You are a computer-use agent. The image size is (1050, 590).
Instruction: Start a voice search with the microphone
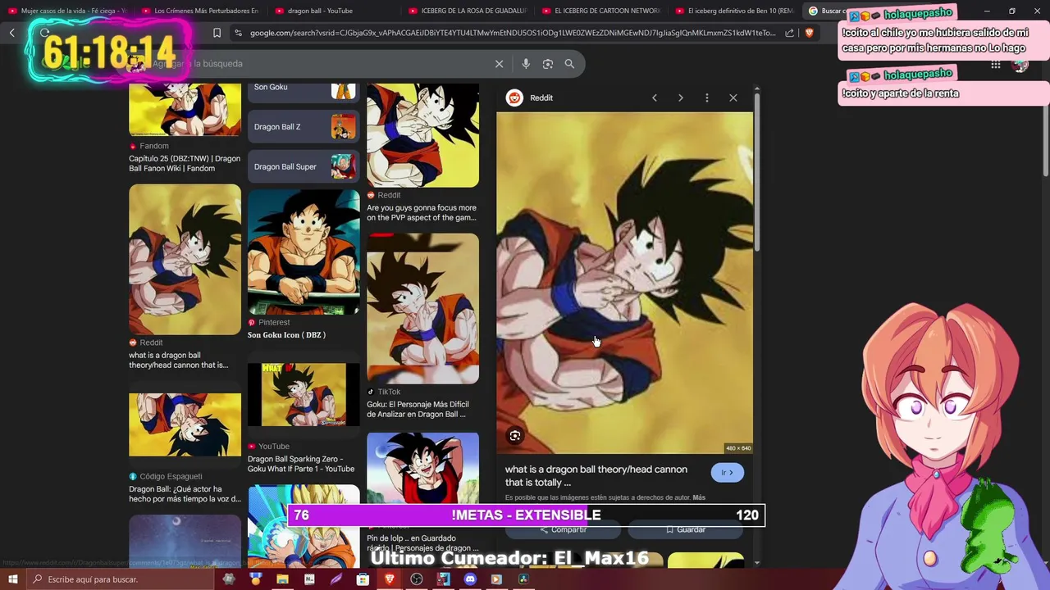(526, 64)
